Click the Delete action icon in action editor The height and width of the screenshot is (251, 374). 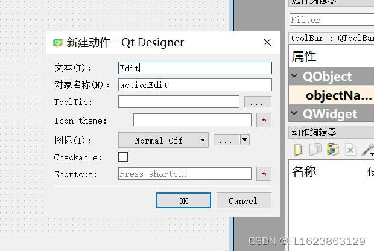[350, 150]
